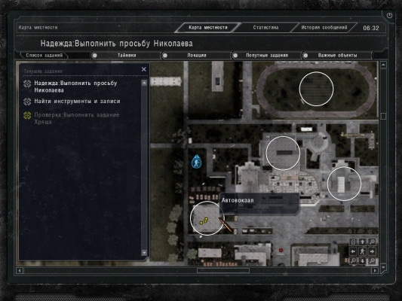Zoom in with the plus magnifier icon
The image size is (402, 301).
coord(372,261)
